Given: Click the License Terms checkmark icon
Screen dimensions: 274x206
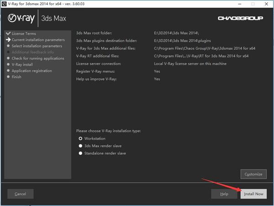Looking at the screenshot, I should coord(8,33).
